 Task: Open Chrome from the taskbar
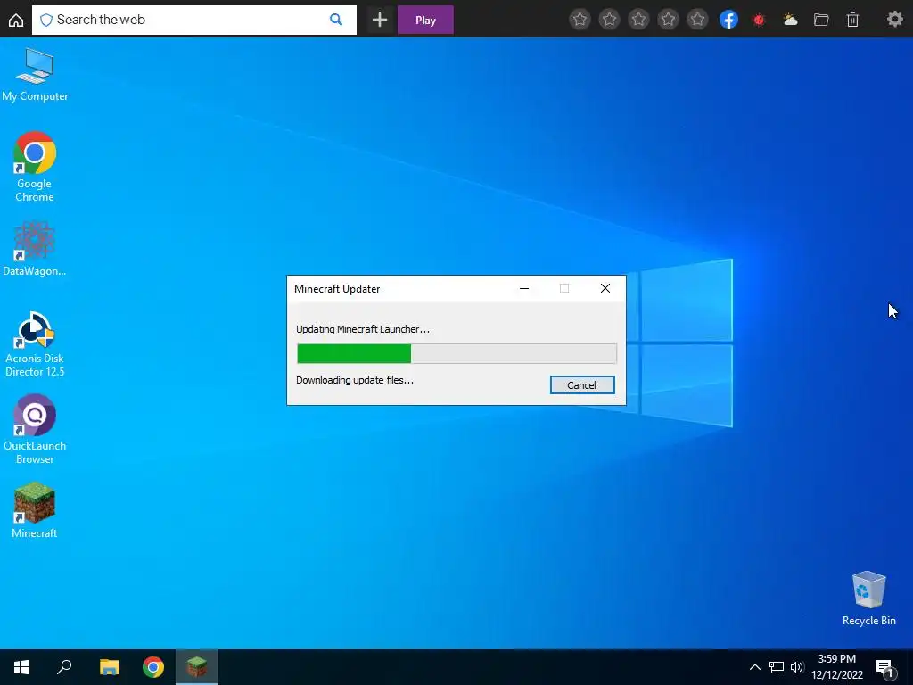[x=153, y=667]
